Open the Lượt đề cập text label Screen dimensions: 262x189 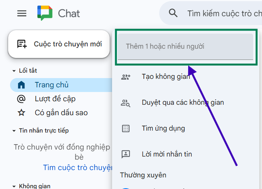point(55,99)
